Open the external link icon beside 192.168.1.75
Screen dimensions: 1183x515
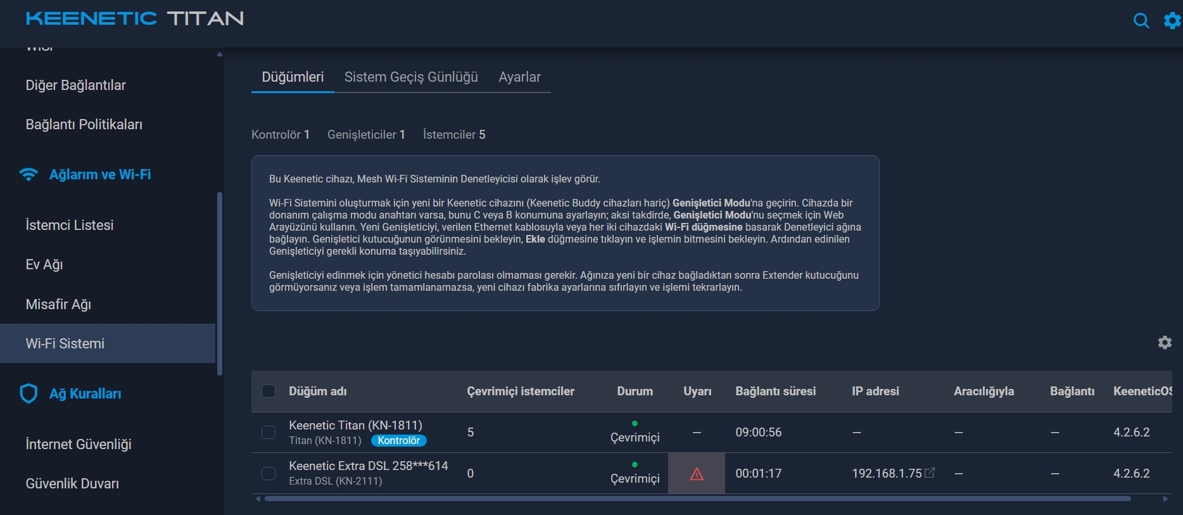[x=930, y=473]
